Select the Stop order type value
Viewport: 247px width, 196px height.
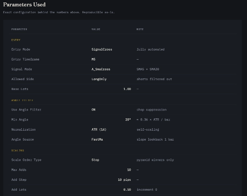[x=96, y=160]
